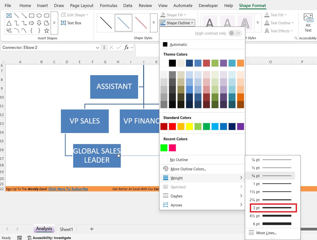Pick the pink recent color swatch
This screenshot has height=240, width=317.
[x=172, y=148]
